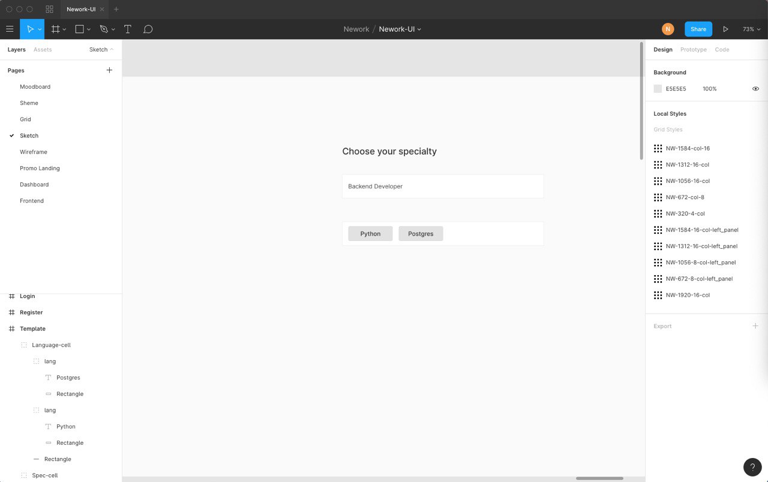This screenshot has width=768, height=482.
Task: Click grid icon next to NW-1312-16-col
Action: coord(658,164)
